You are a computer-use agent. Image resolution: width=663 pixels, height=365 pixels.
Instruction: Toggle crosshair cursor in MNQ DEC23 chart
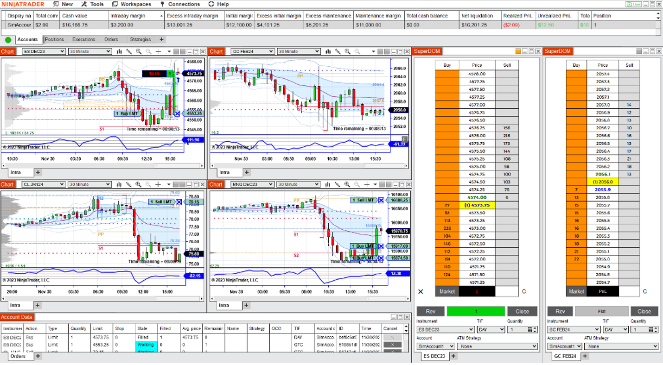click(367, 184)
